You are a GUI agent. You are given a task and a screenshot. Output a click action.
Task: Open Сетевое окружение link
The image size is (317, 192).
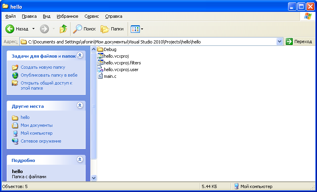point(41,141)
